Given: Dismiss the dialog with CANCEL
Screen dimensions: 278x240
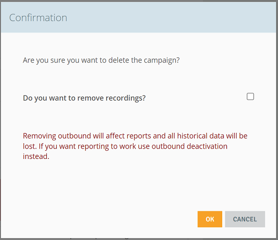Looking at the screenshot, I should (245, 219).
